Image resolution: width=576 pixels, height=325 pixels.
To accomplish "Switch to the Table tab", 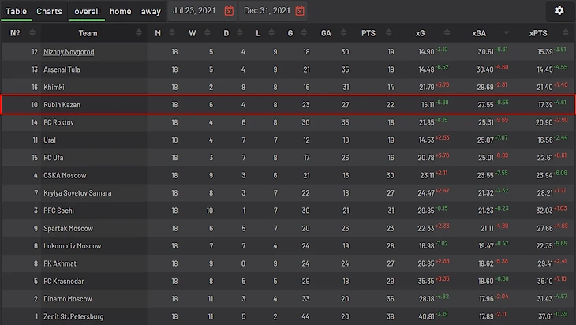I will (17, 11).
